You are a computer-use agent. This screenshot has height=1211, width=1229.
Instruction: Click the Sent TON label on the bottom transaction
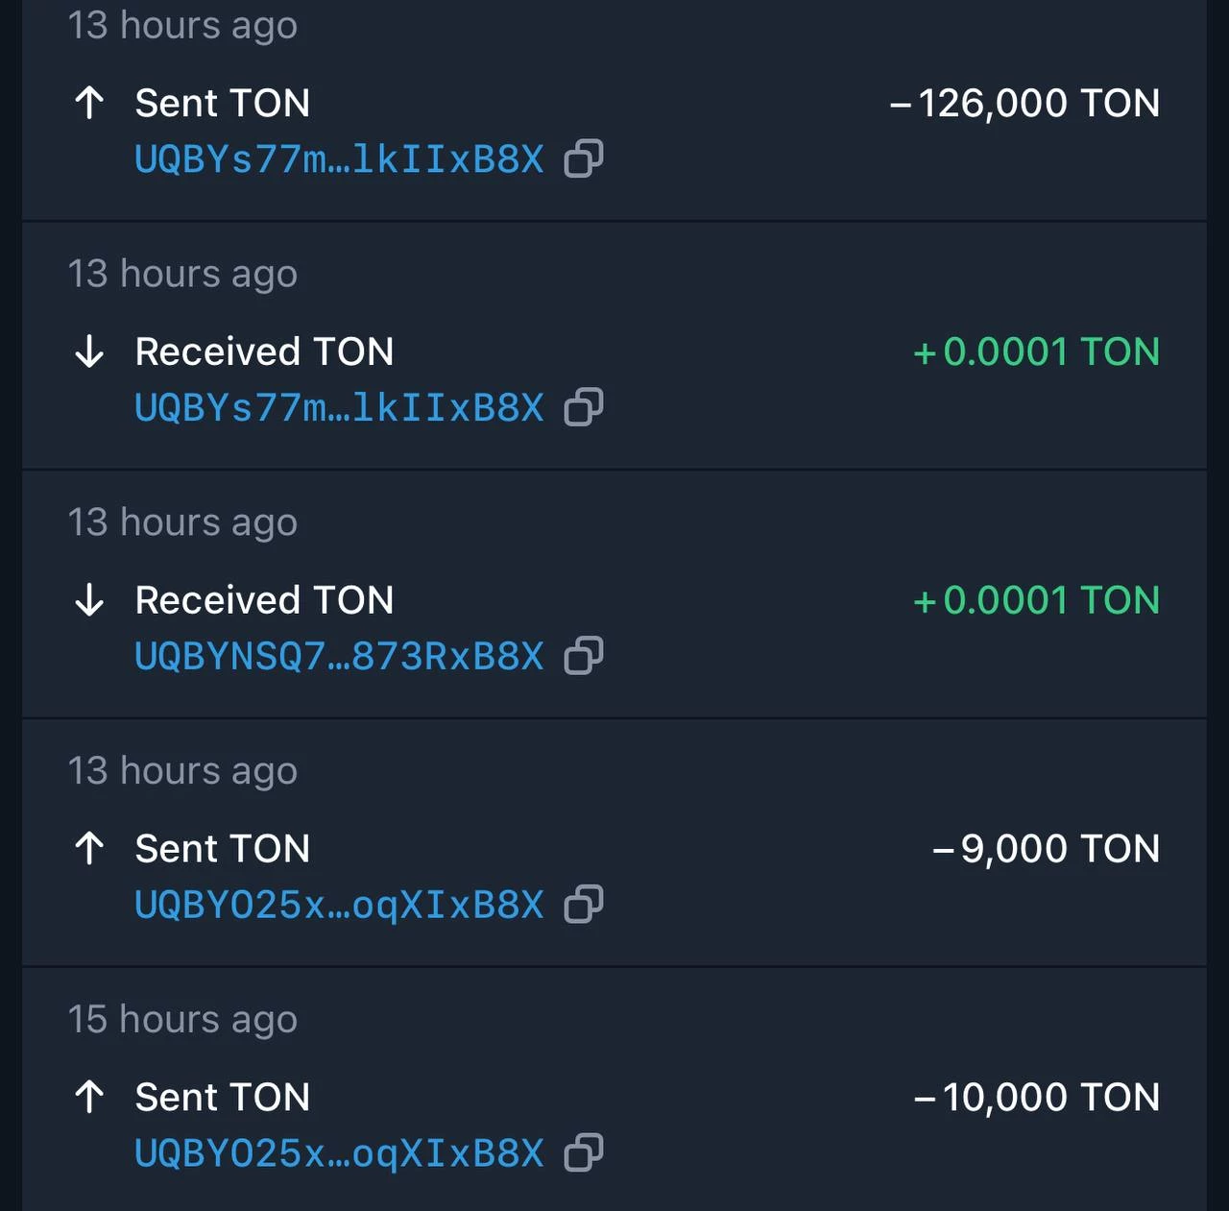click(x=222, y=1096)
